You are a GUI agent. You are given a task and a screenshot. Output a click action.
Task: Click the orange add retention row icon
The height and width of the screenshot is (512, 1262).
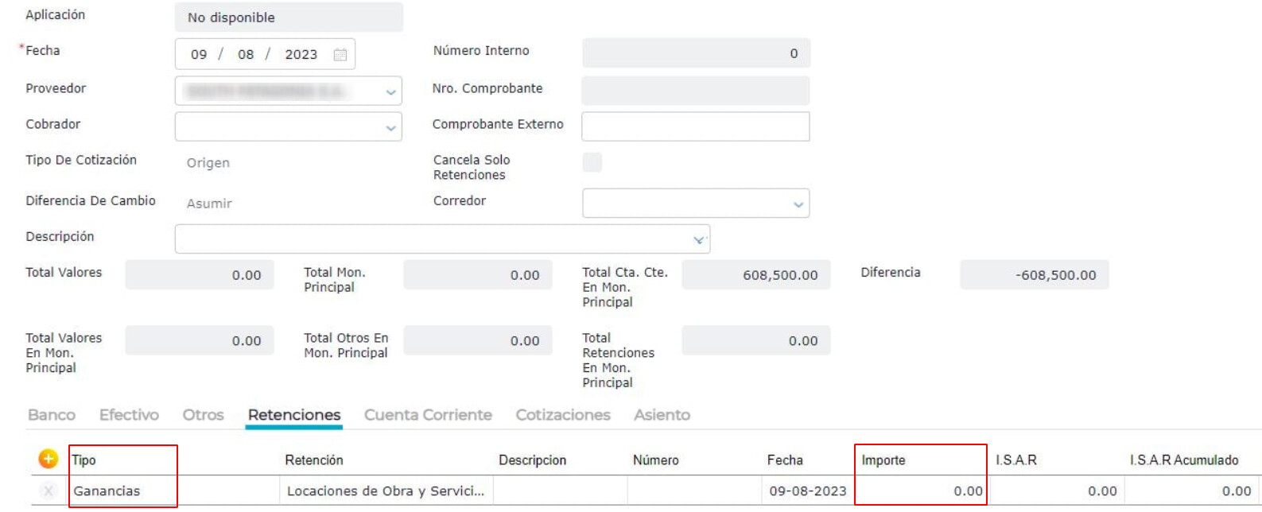click(x=48, y=459)
